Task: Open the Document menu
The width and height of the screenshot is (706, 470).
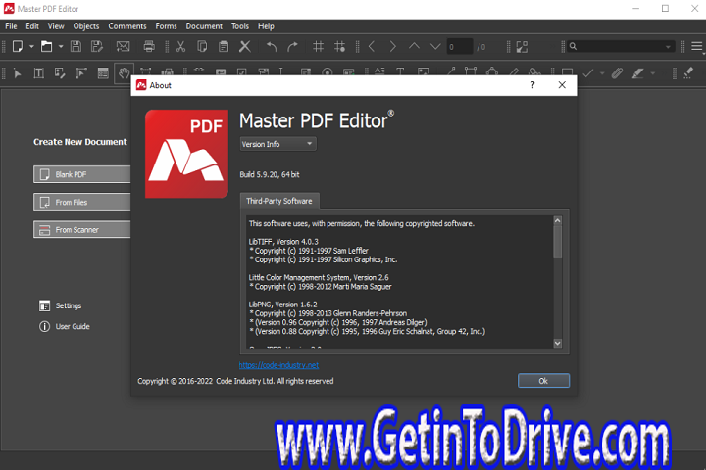Action: tap(204, 26)
